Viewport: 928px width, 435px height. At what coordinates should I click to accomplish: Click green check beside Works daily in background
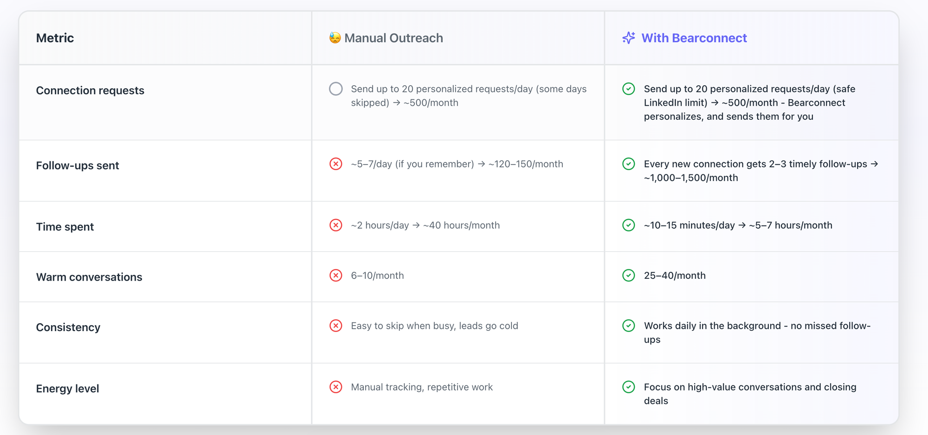(629, 326)
